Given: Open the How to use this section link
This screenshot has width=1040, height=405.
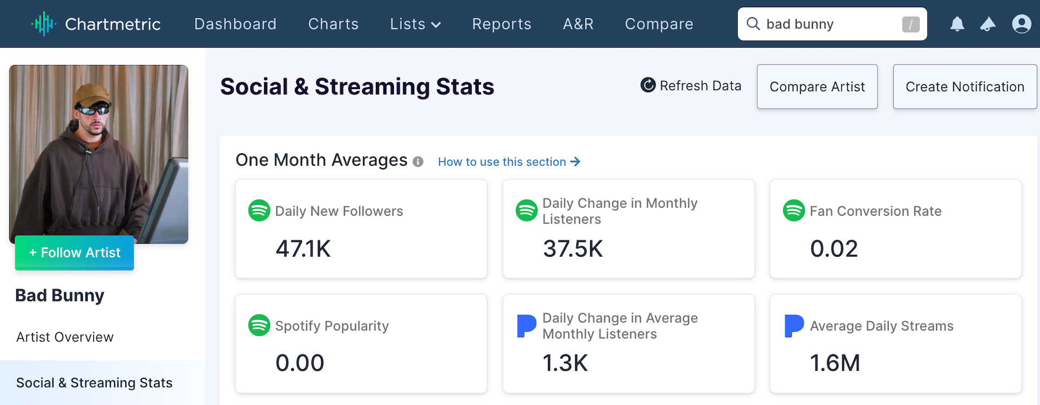Looking at the screenshot, I should pyautogui.click(x=509, y=162).
